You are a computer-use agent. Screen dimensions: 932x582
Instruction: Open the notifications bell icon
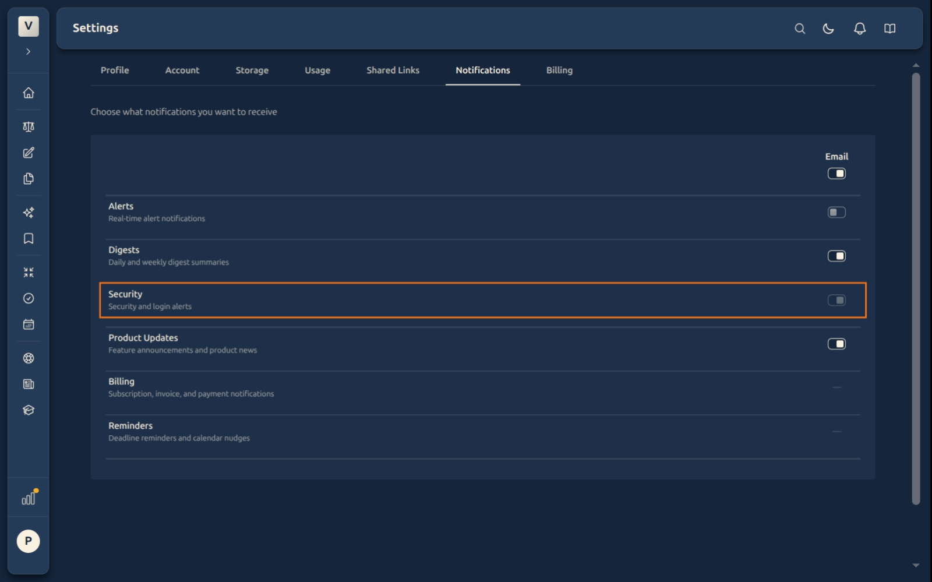pos(860,29)
